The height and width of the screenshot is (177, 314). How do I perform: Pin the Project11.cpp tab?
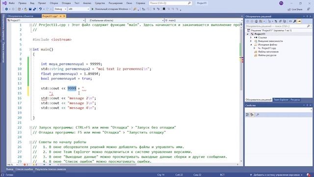point(60,16)
